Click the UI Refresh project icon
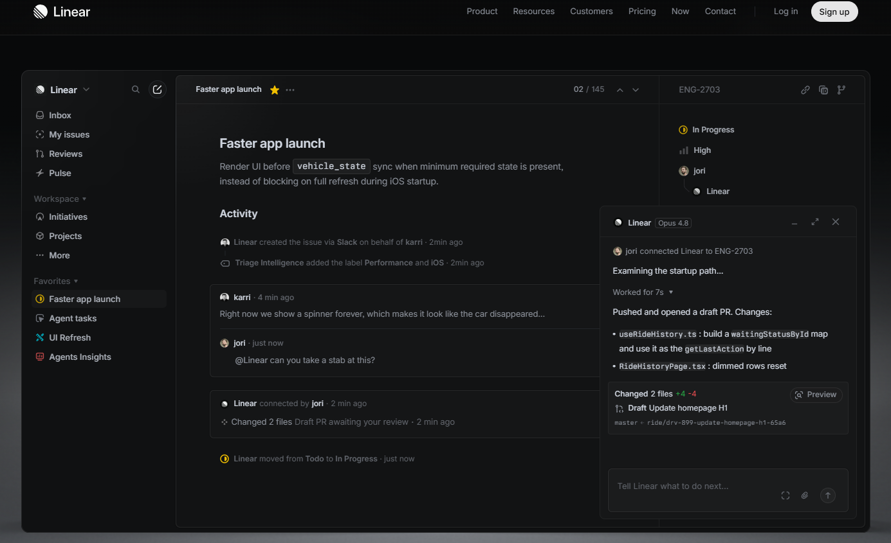 40,337
